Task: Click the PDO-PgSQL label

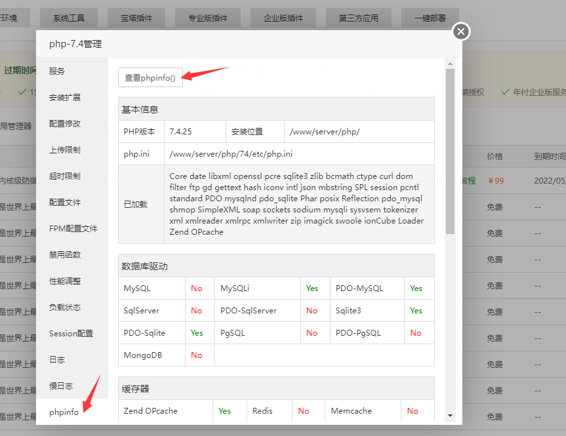Action: pos(358,333)
